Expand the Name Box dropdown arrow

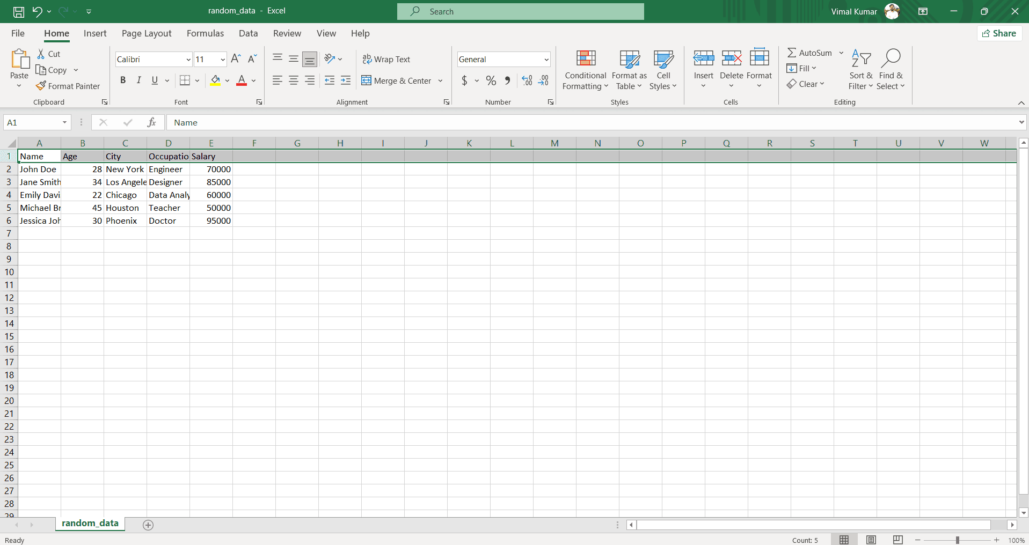click(x=64, y=122)
